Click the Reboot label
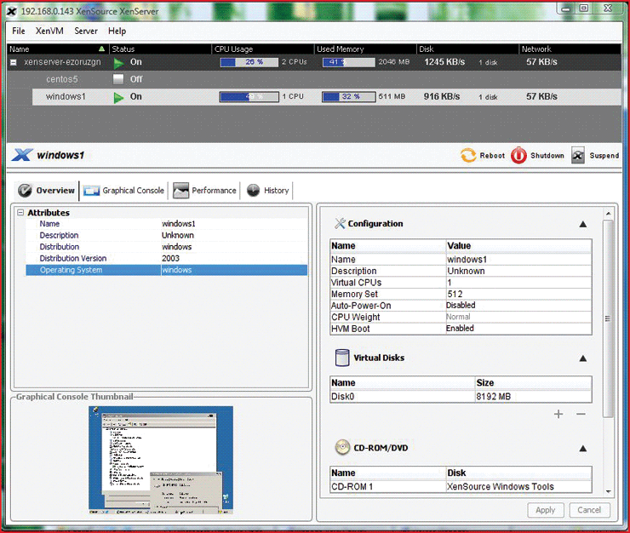The image size is (630, 533). tap(492, 156)
